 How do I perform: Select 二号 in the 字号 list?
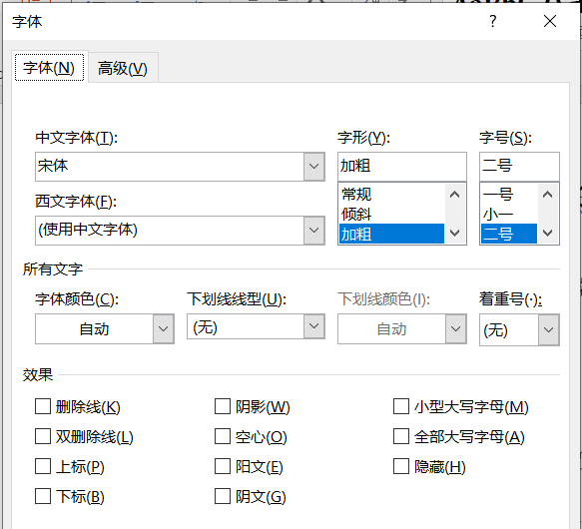click(509, 234)
